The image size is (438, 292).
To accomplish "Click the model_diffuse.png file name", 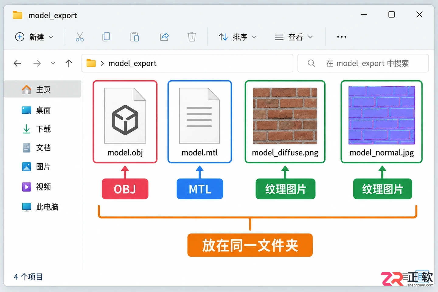I will (285, 153).
